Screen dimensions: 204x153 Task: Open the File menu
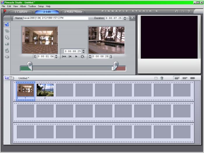(3, 6)
